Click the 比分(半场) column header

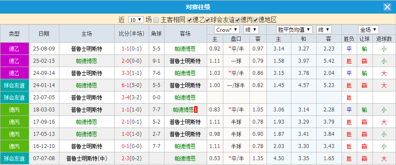pyautogui.click(x=132, y=34)
